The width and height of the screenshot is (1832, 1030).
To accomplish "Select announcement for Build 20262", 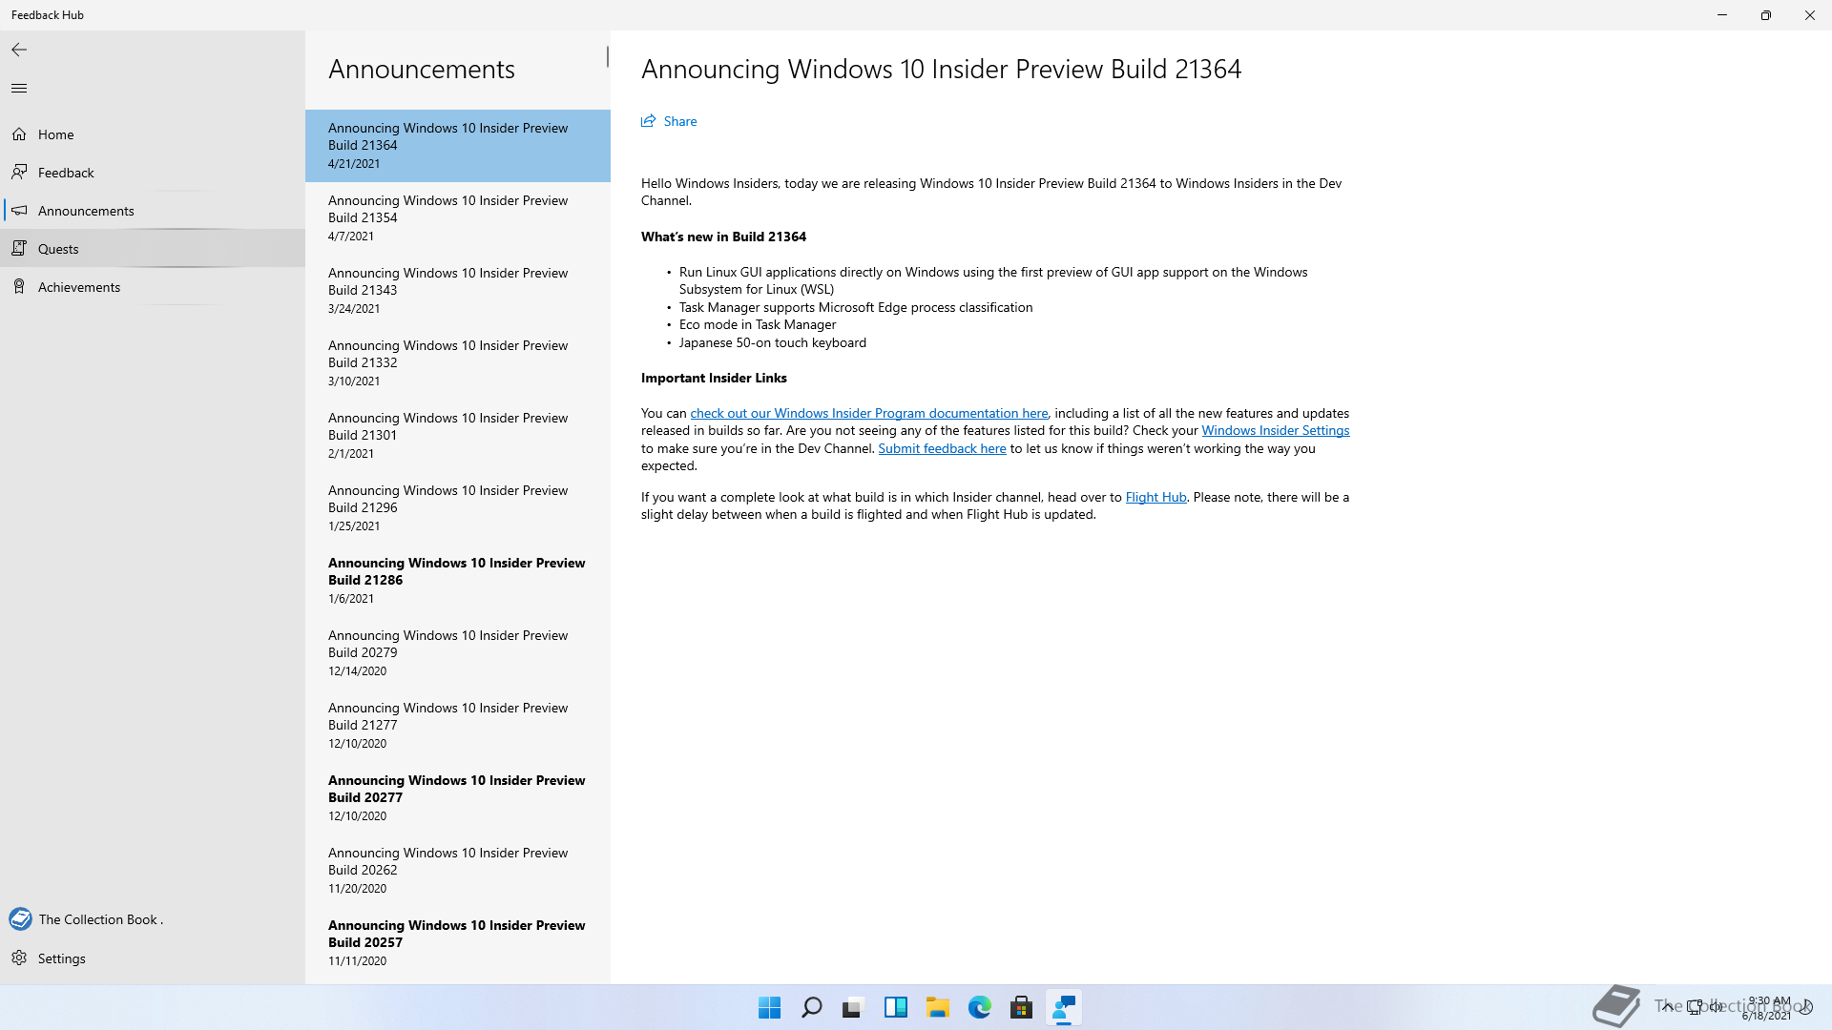I will pos(458,871).
